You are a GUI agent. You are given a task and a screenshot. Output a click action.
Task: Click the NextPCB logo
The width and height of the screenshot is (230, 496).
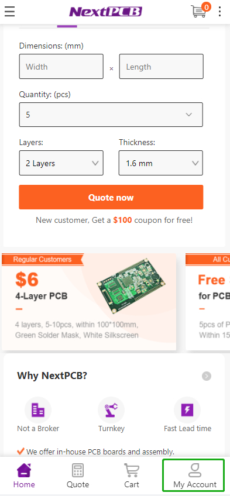[x=106, y=12]
